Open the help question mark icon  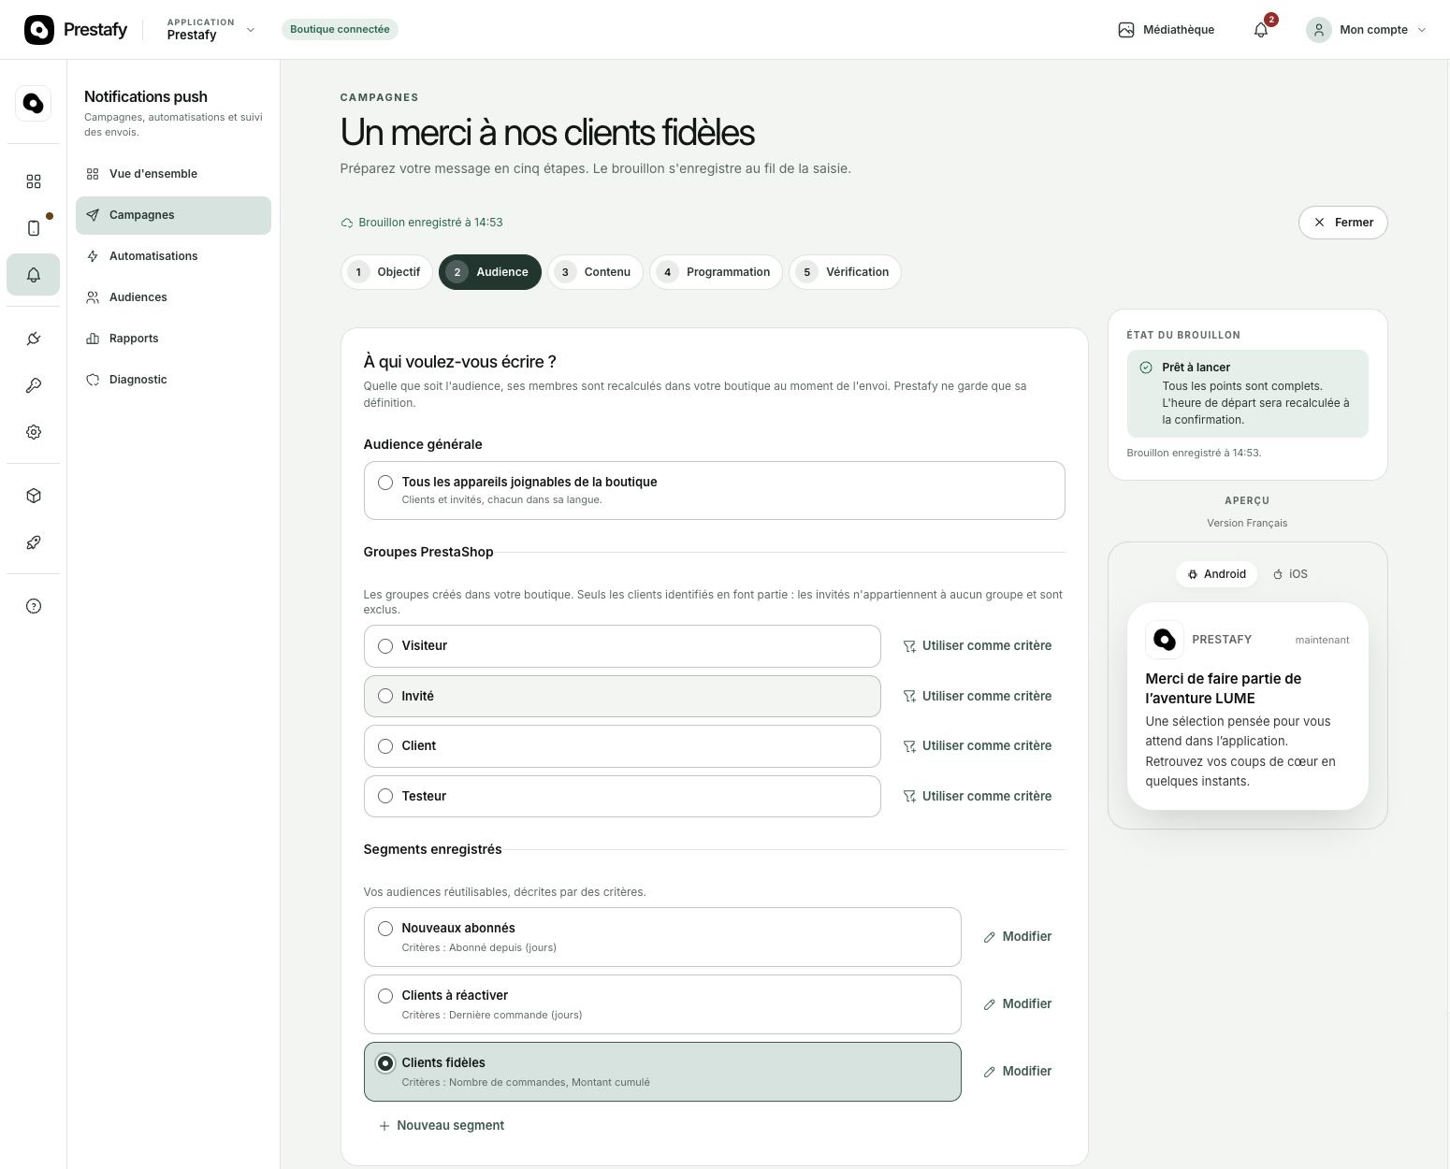pos(34,606)
